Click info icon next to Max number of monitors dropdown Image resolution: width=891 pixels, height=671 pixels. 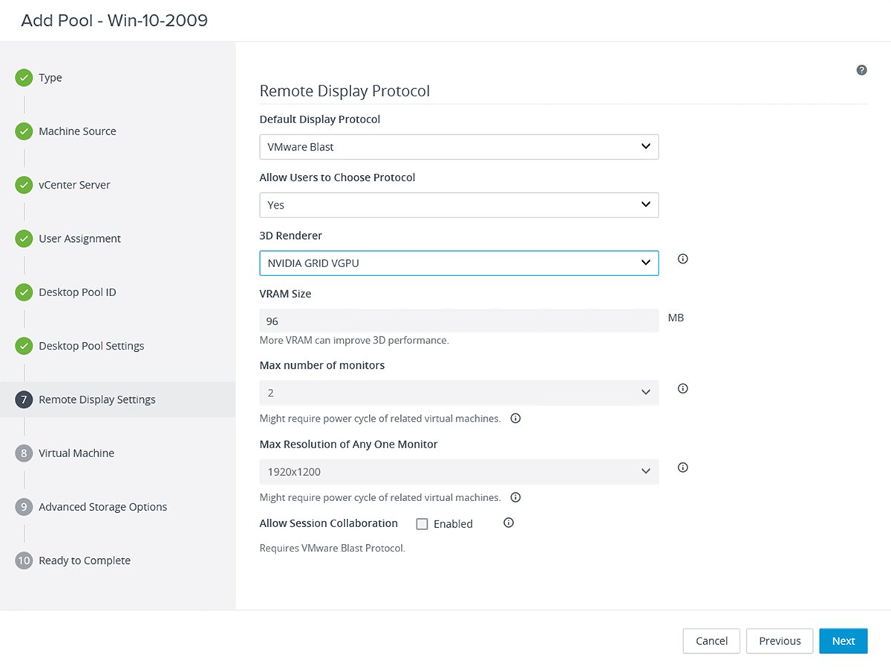click(x=683, y=388)
